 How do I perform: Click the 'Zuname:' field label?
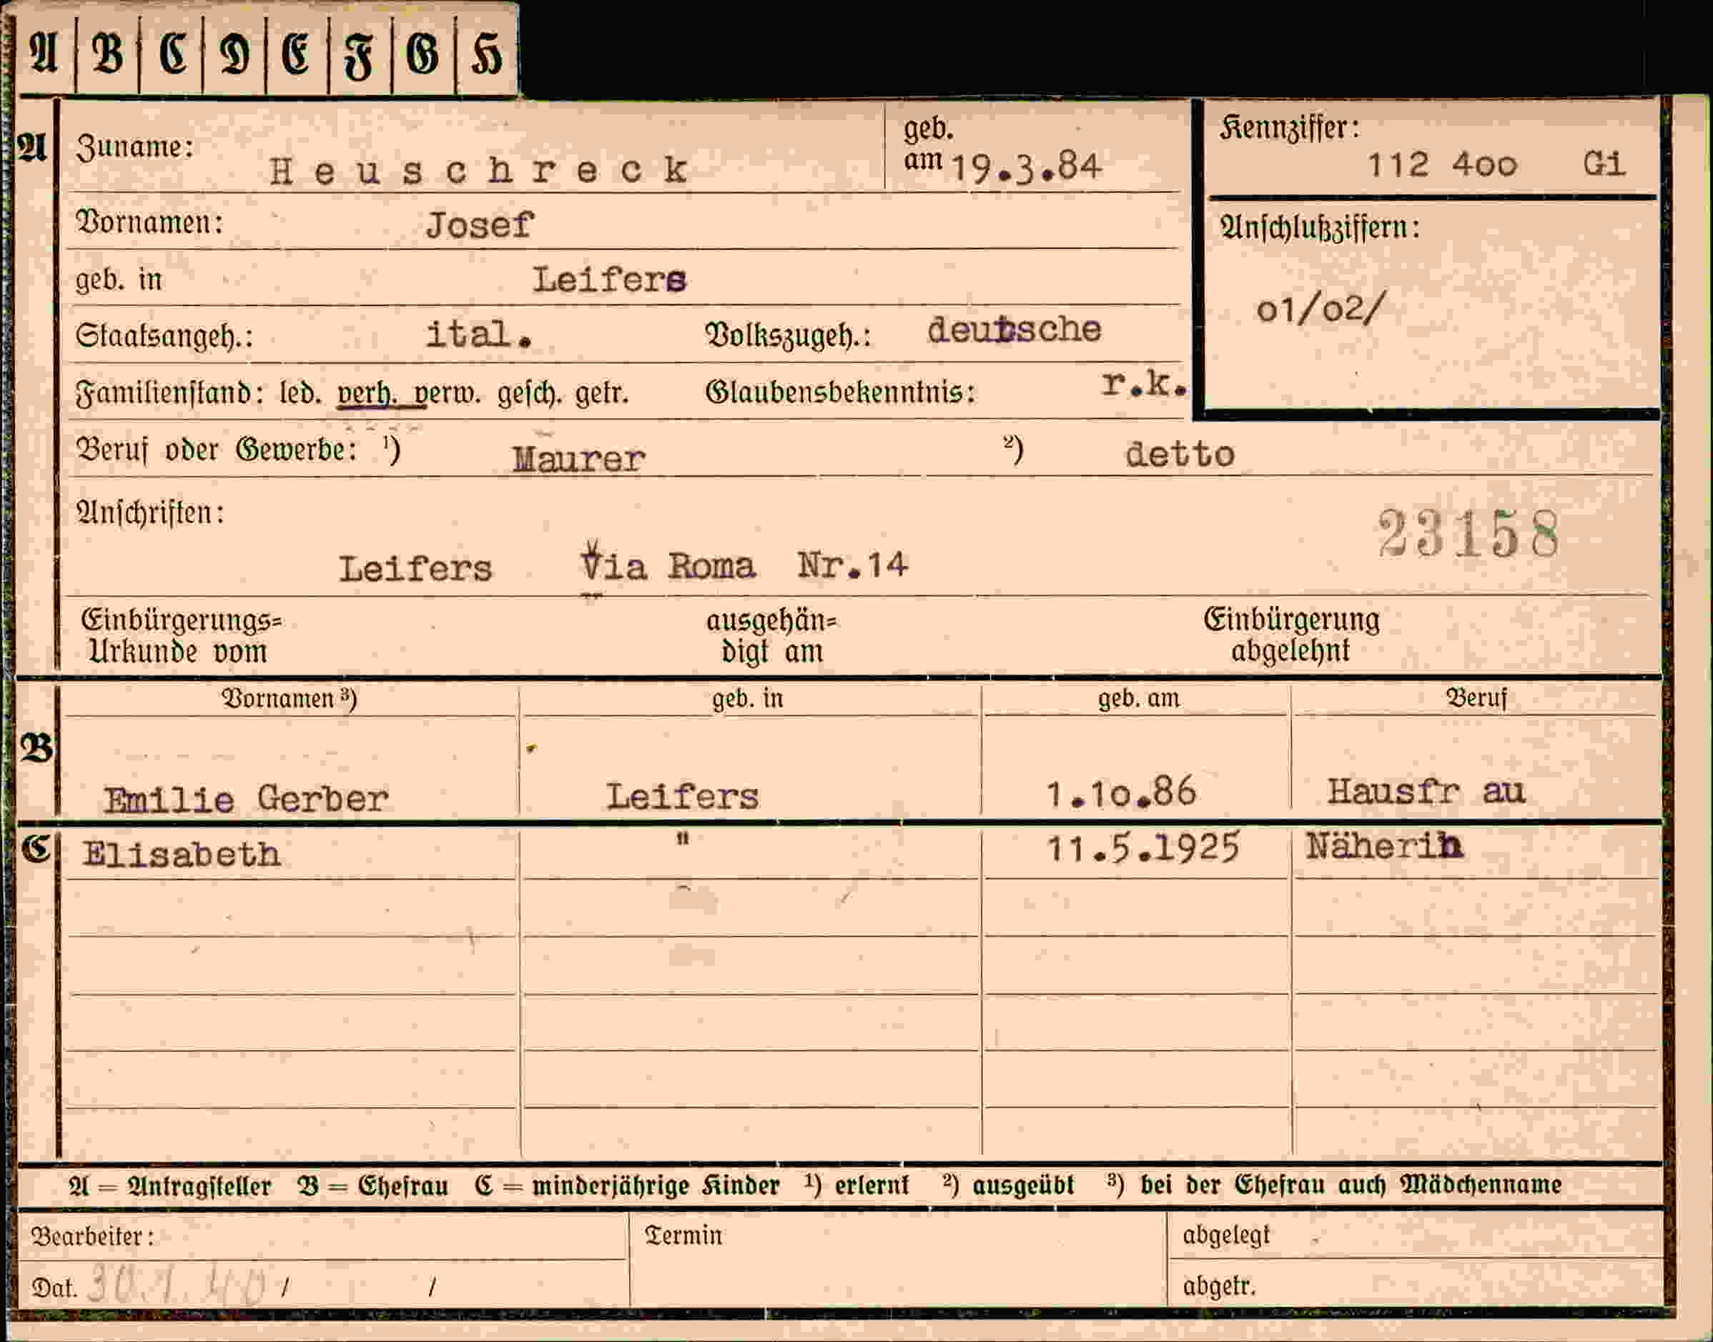[x=134, y=147]
